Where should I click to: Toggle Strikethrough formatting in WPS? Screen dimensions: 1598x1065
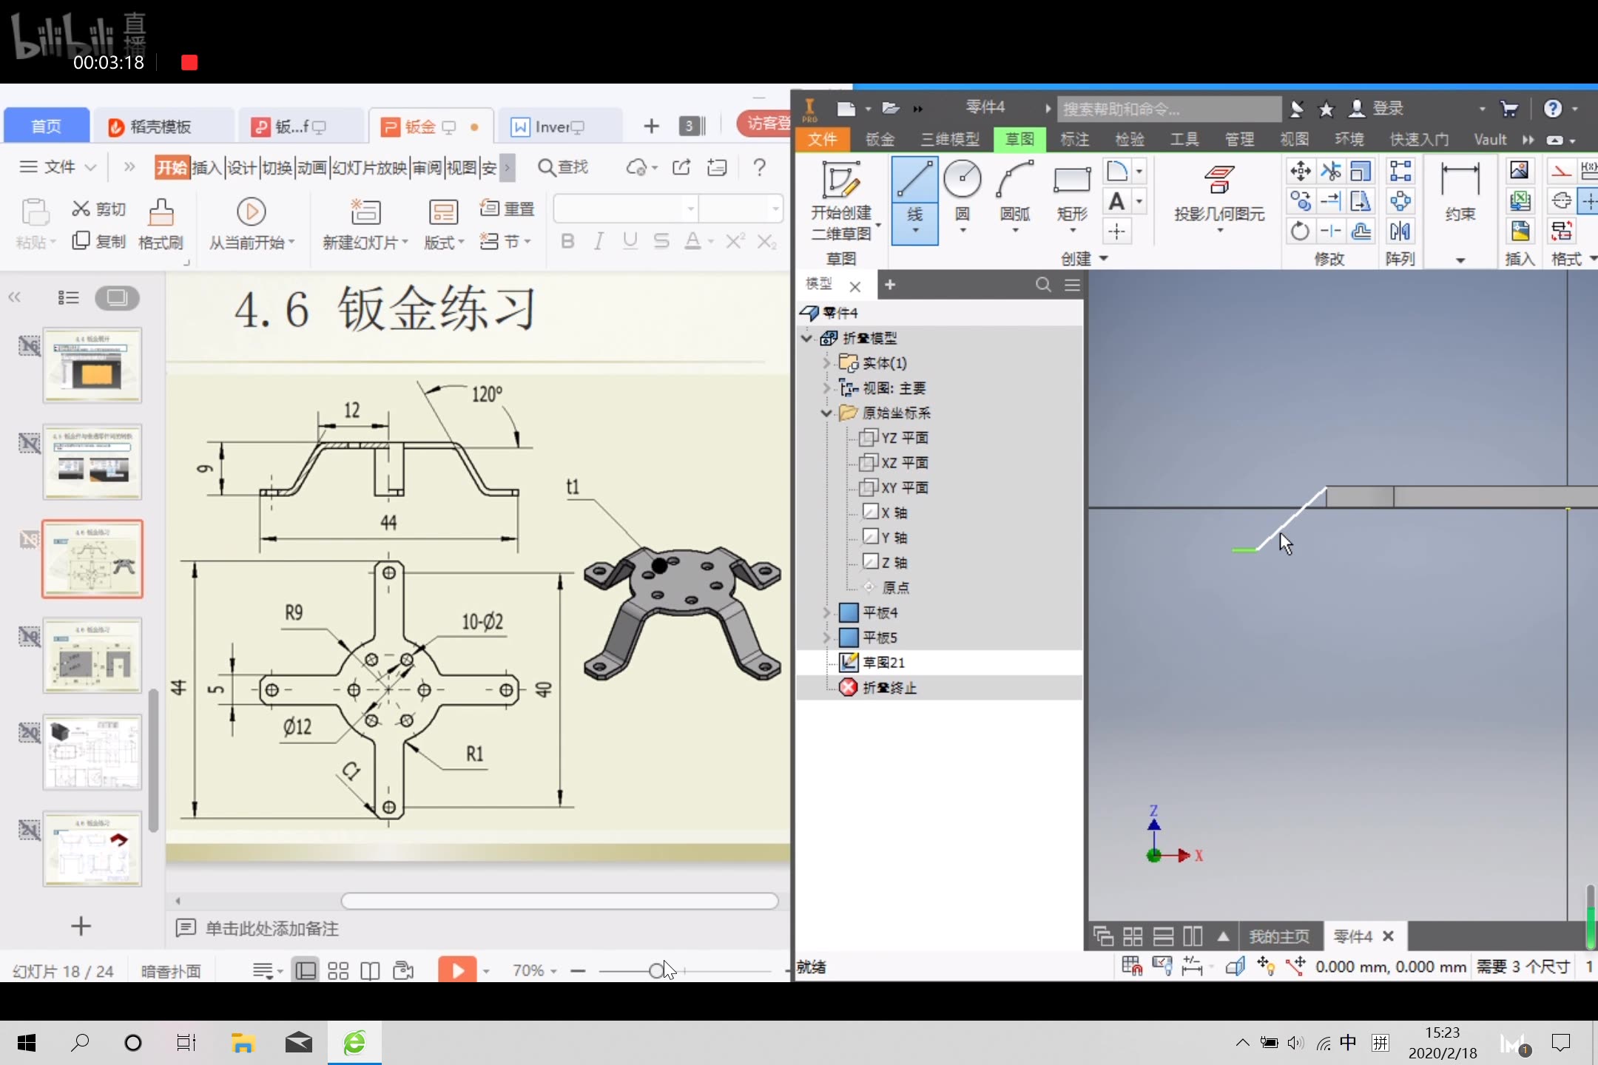[661, 241]
